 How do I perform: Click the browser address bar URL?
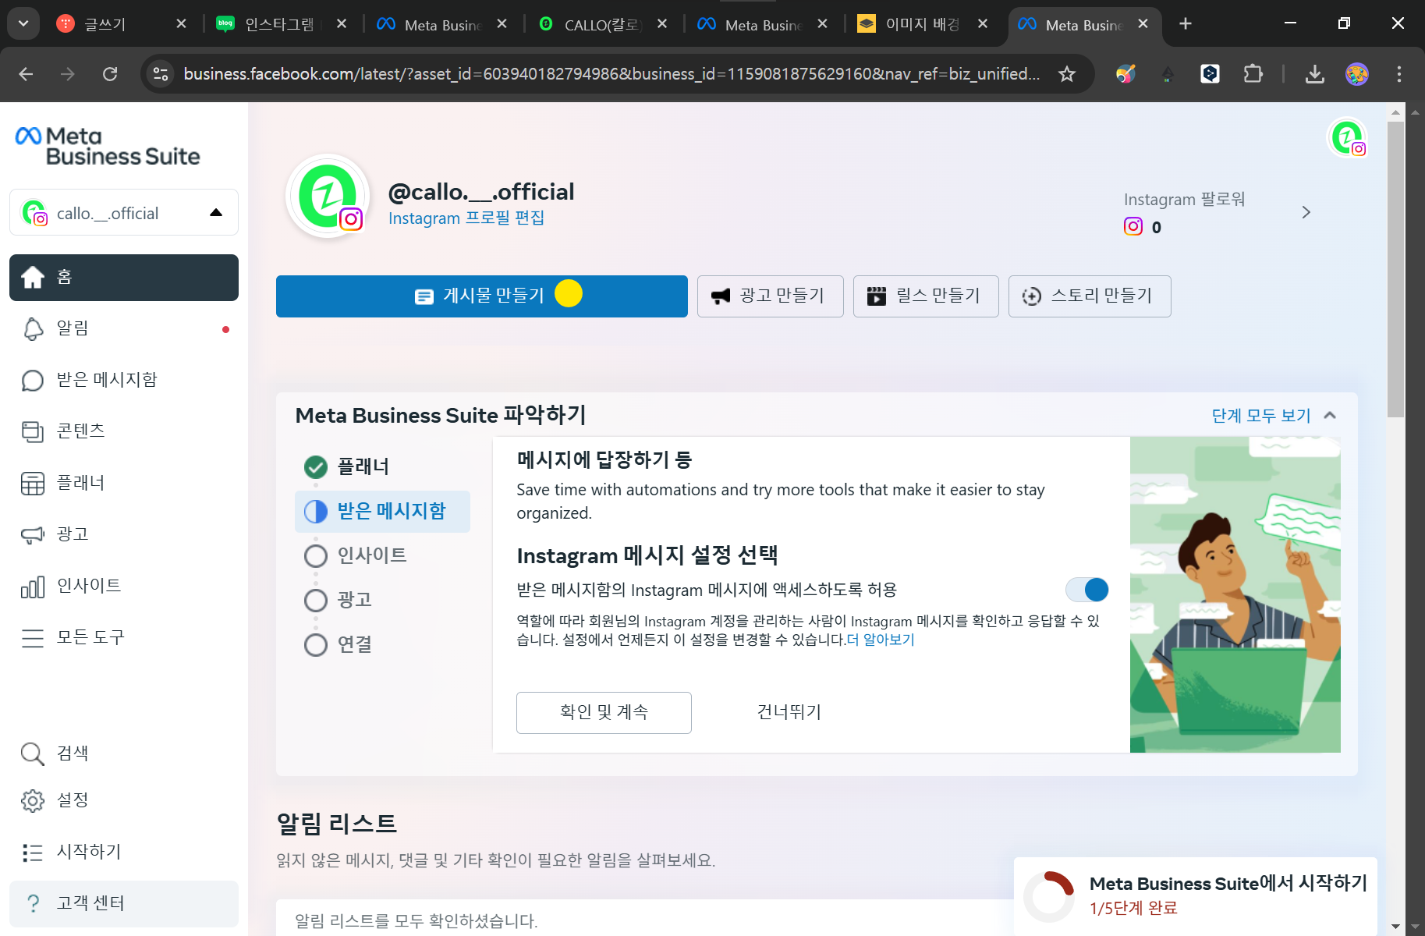(611, 74)
